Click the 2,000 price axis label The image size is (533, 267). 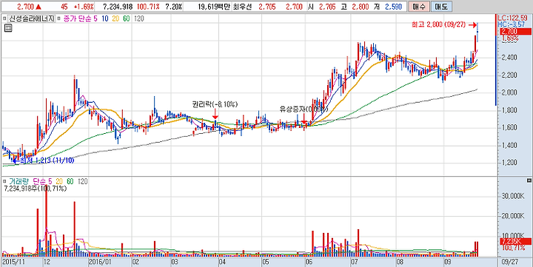509,92
